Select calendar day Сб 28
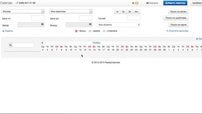 click(x=155, y=48)
